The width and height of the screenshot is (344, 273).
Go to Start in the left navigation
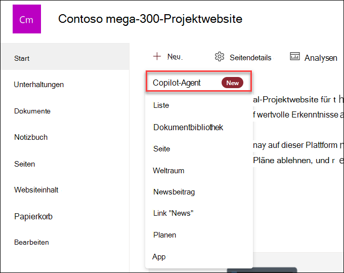pyautogui.click(x=65, y=56)
